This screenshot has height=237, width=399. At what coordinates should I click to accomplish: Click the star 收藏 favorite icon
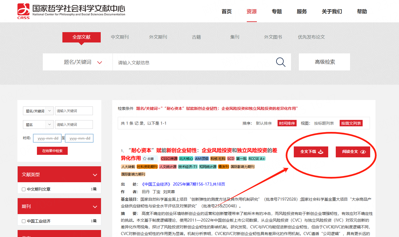pos(145,159)
